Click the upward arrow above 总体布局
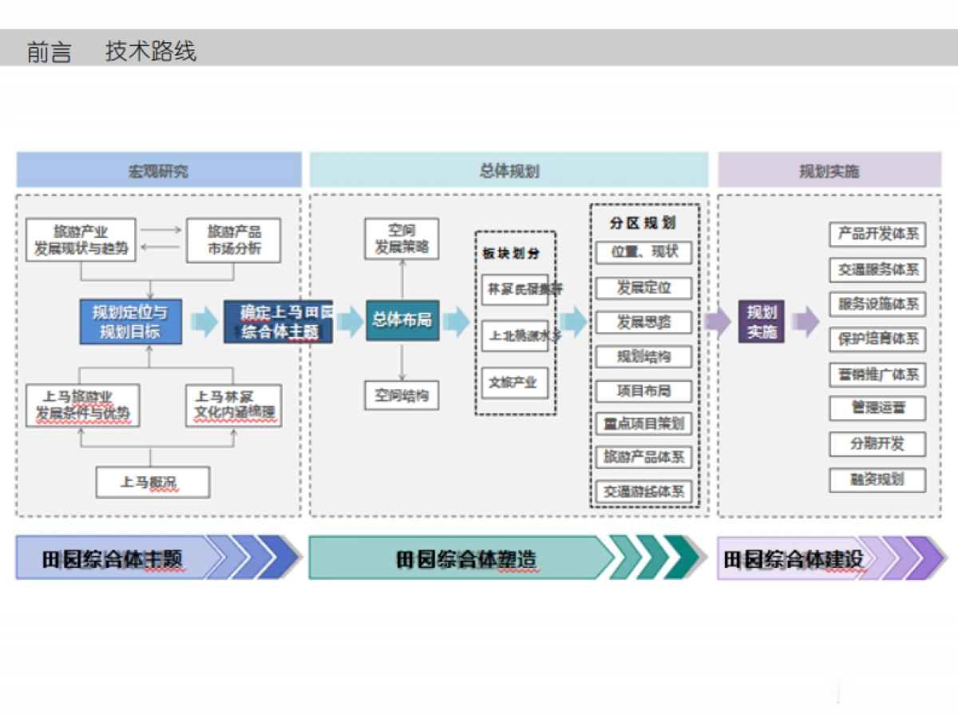 (402, 281)
